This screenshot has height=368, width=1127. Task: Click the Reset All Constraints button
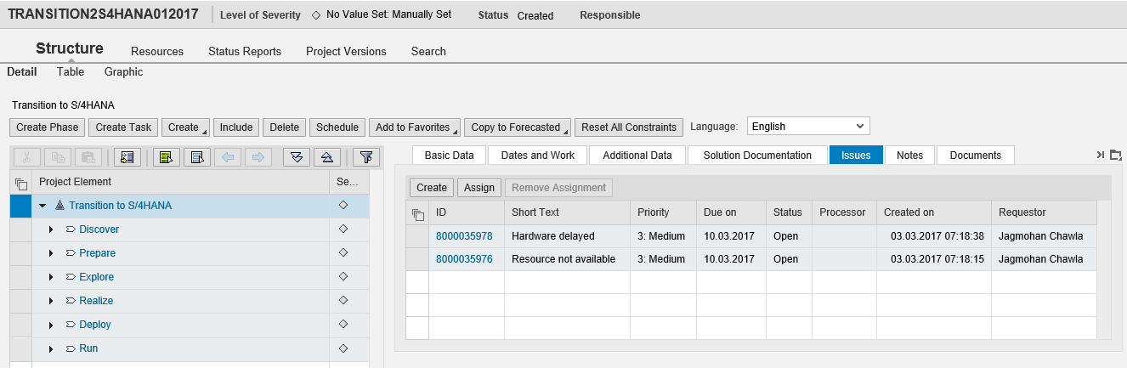coord(629,127)
